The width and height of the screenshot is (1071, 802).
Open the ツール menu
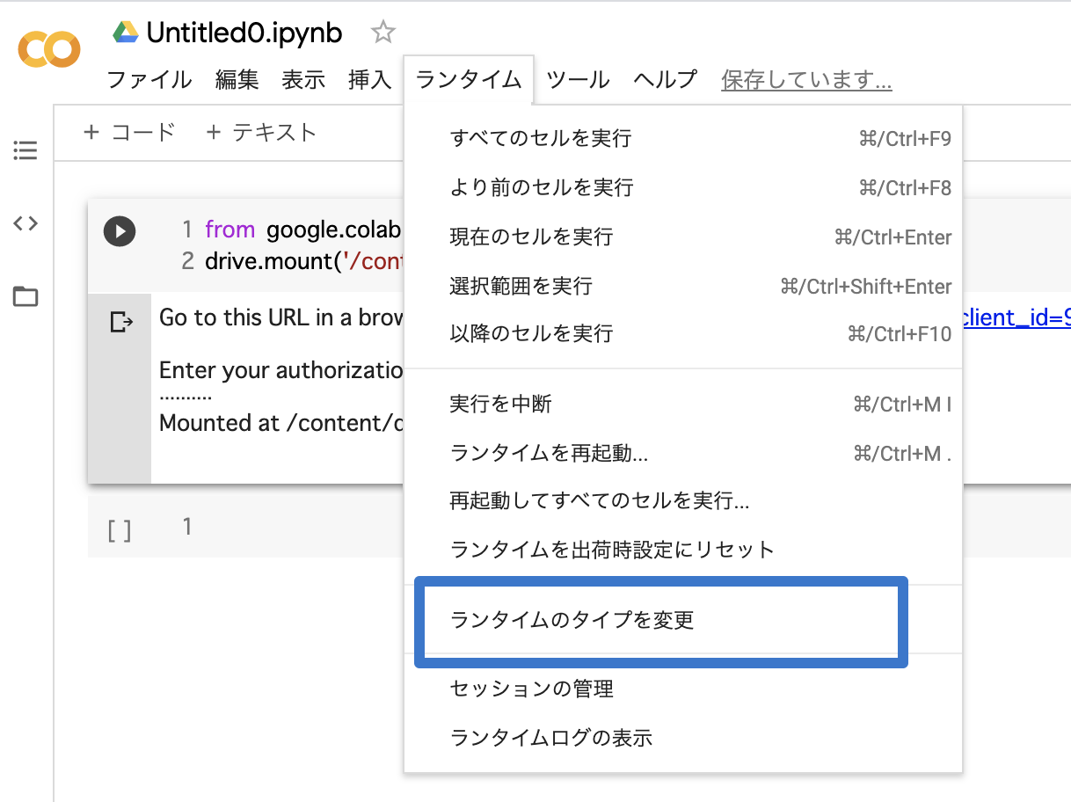(578, 79)
